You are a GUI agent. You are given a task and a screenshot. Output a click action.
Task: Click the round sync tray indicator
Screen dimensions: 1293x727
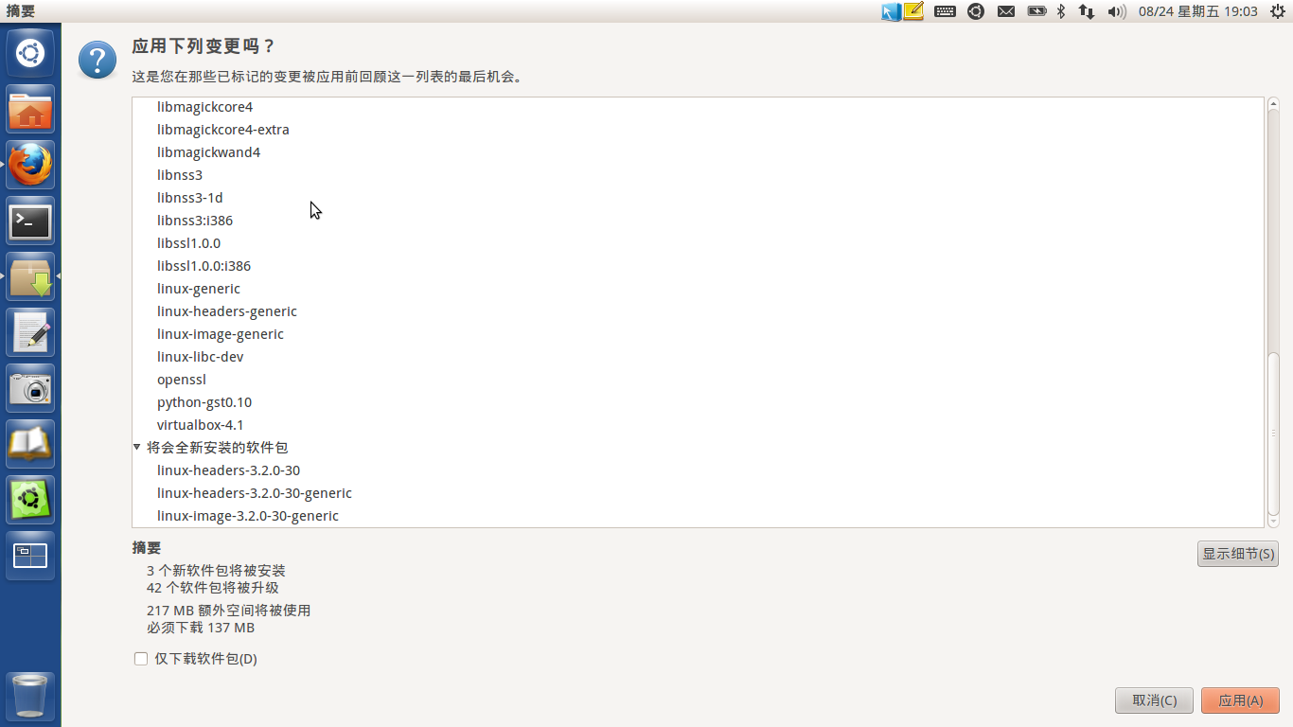(976, 11)
